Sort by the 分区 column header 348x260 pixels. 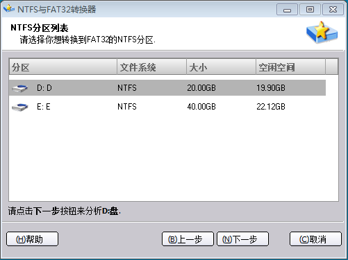click(x=63, y=67)
